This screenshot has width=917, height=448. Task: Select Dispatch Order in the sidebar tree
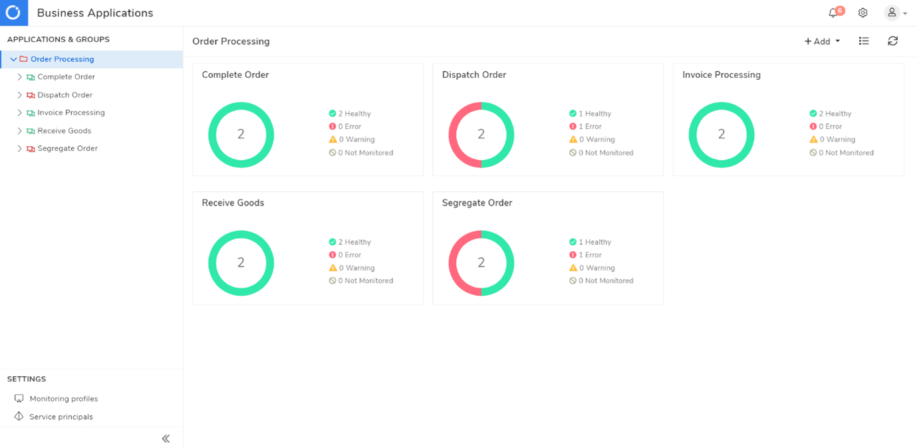65,95
